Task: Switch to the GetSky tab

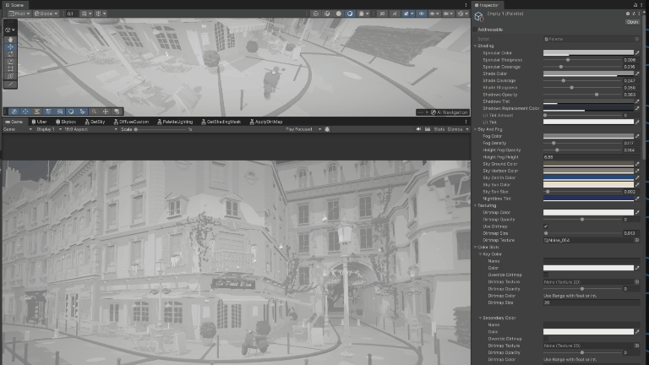Action: [x=95, y=122]
